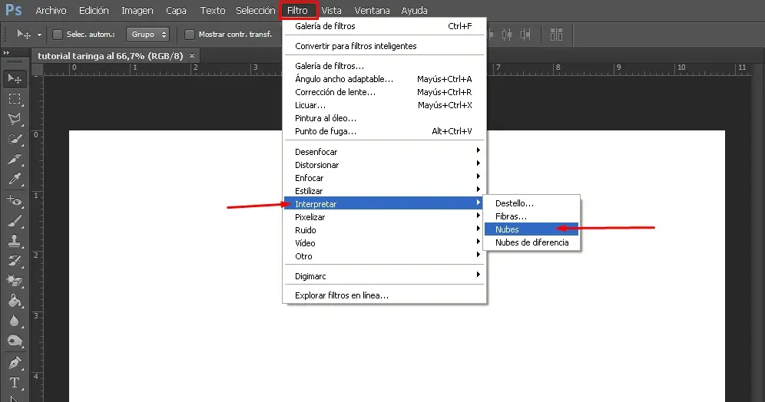The image size is (765, 402).
Task: Select the Paint Bucket tool
Action: [15, 301]
